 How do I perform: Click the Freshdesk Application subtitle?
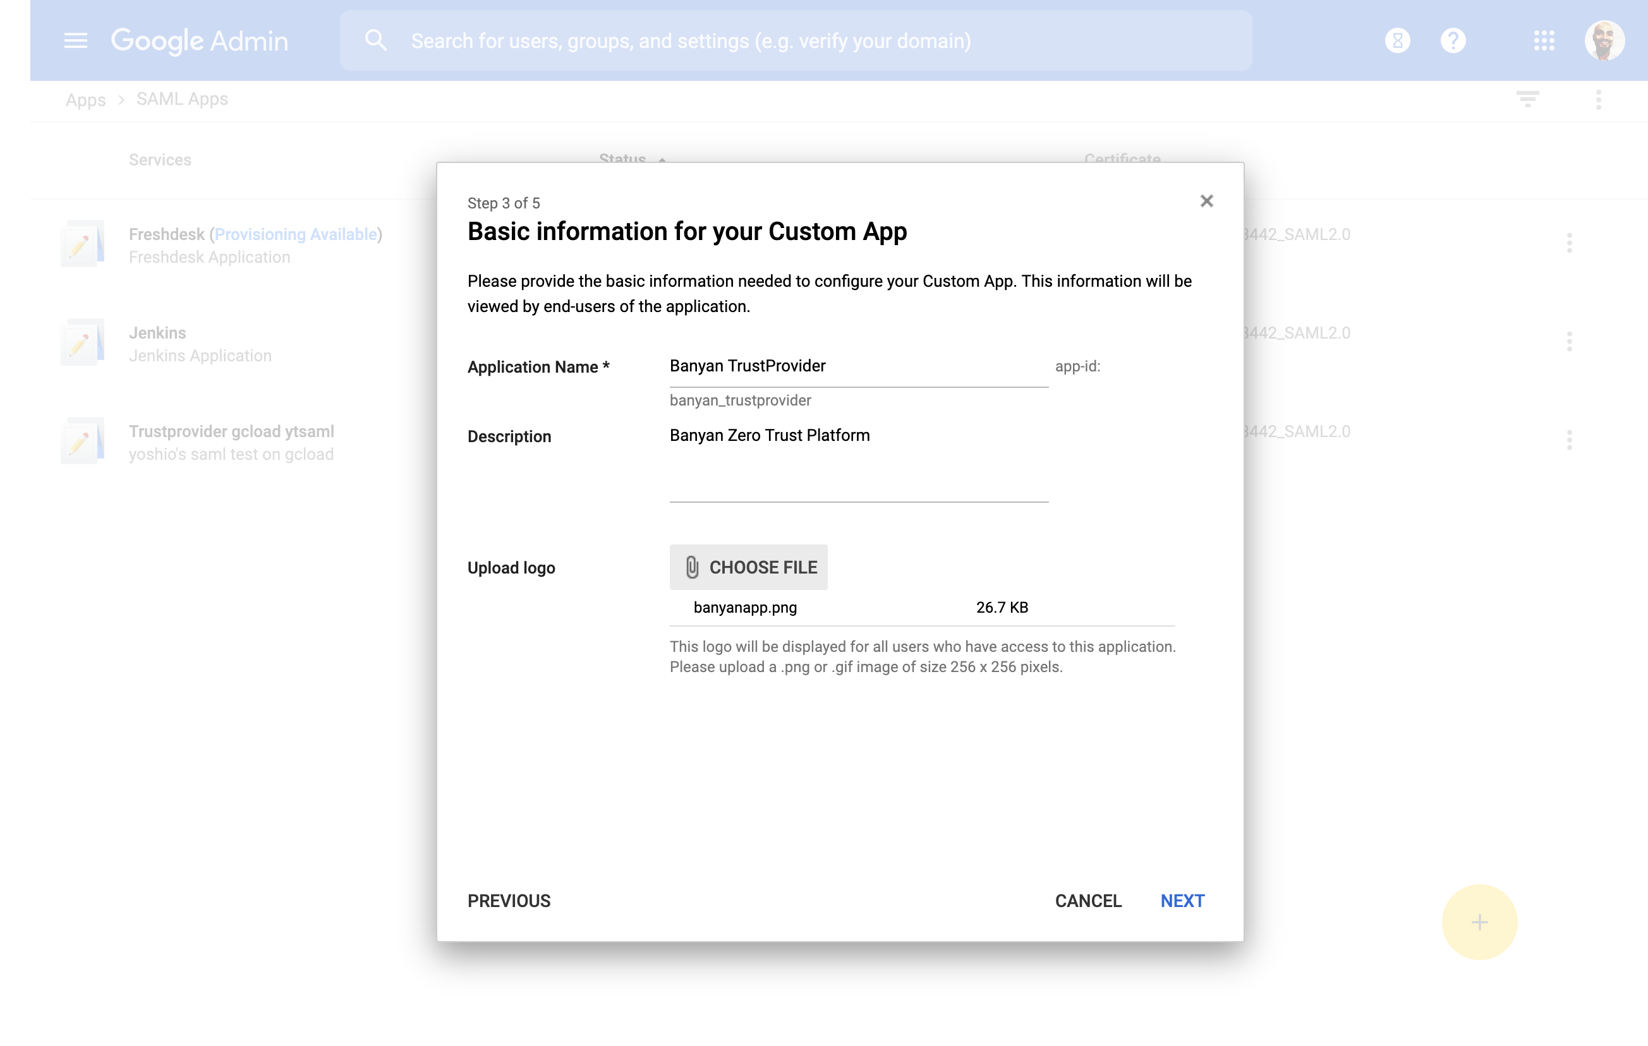[209, 257]
